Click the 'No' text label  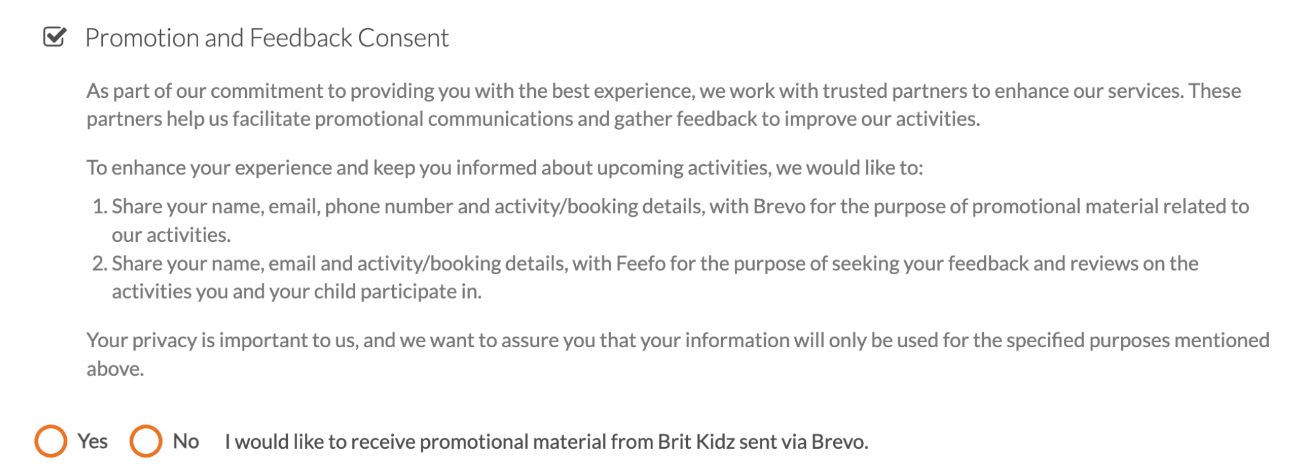(x=186, y=441)
